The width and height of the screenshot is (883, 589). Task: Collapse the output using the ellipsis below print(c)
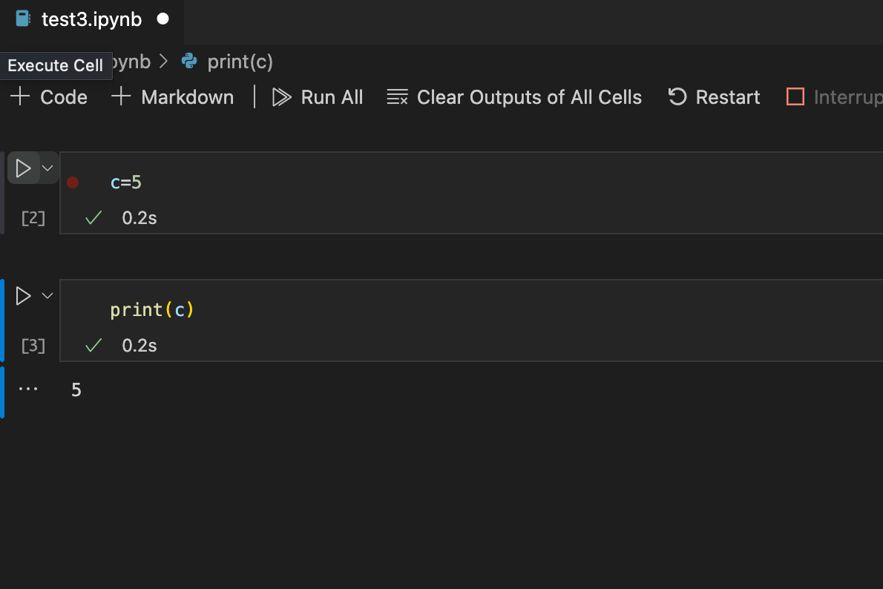click(x=28, y=389)
